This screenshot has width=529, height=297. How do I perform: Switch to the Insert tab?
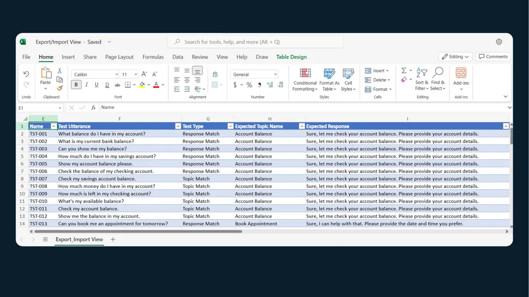(x=68, y=57)
